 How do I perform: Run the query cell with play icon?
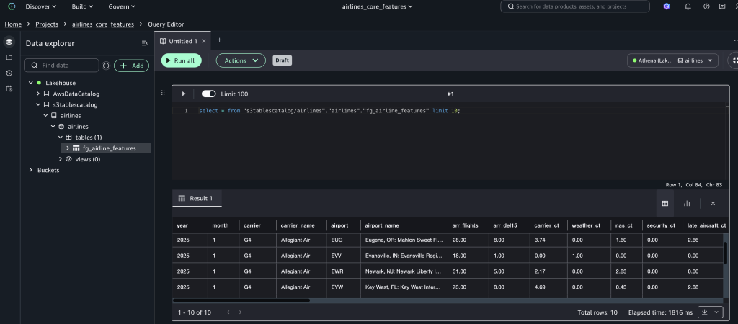(183, 94)
